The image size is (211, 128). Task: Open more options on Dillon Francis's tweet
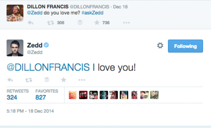coord(126,23)
